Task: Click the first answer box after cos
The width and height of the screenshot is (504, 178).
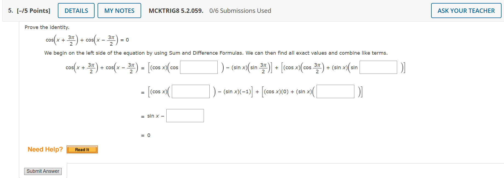Action: click(x=198, y=67)
